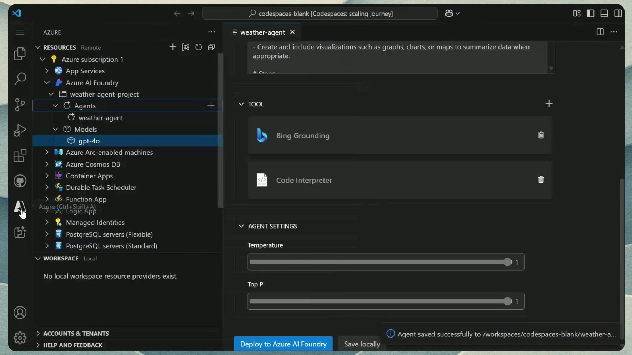Remove the Code Interpreter tool
The height and width of the screenshot is (355, 632).
541,179
